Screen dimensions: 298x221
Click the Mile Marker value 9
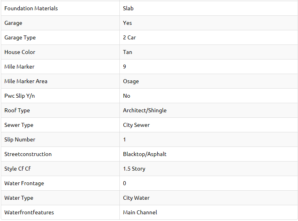pyautogui.click(x=124, y=67)
